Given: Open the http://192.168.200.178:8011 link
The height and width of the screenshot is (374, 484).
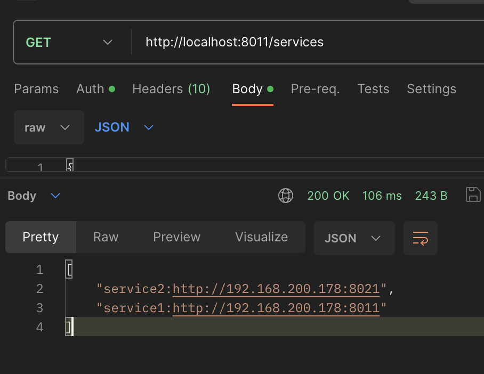Looking at the screenshot, I should (x=276, y=308).
